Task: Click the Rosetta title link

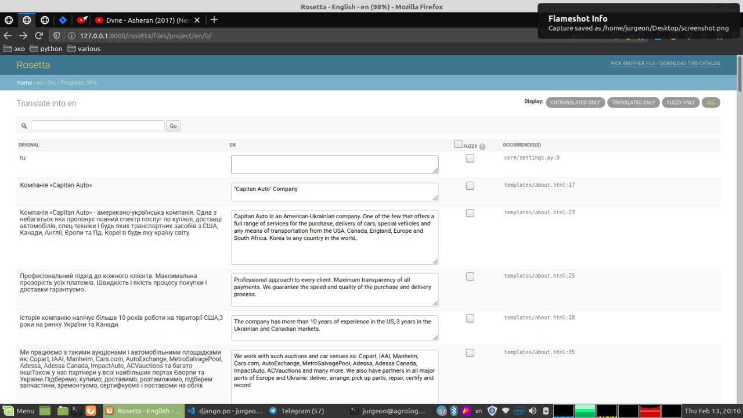Action: [x=33, y=65]
